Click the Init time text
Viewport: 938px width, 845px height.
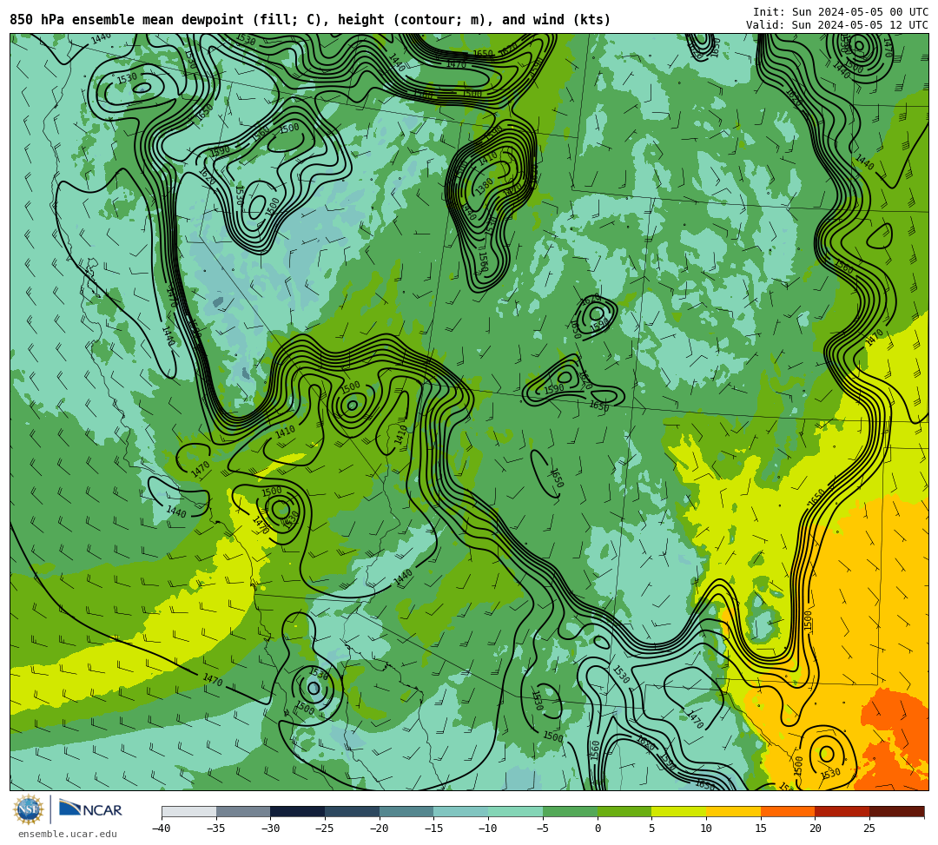coord(841,12)
